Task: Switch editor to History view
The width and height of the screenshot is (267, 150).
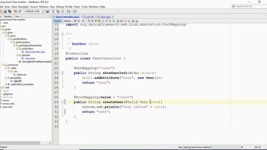Action: click(67, 21)
